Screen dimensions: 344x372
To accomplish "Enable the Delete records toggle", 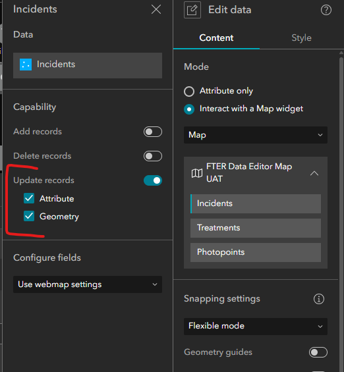I will point(153,156).
